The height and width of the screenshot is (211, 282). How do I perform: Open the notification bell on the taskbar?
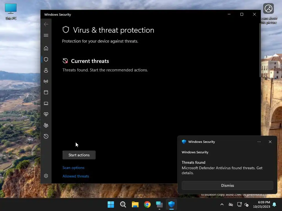click(275, 204)
